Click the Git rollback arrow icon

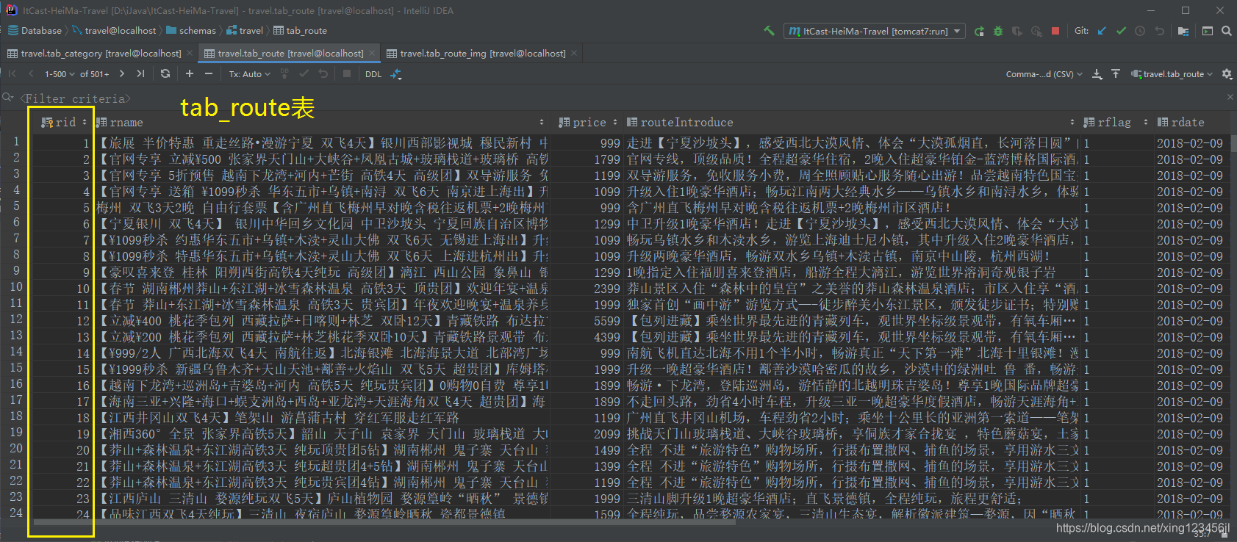pos(1159,31)
